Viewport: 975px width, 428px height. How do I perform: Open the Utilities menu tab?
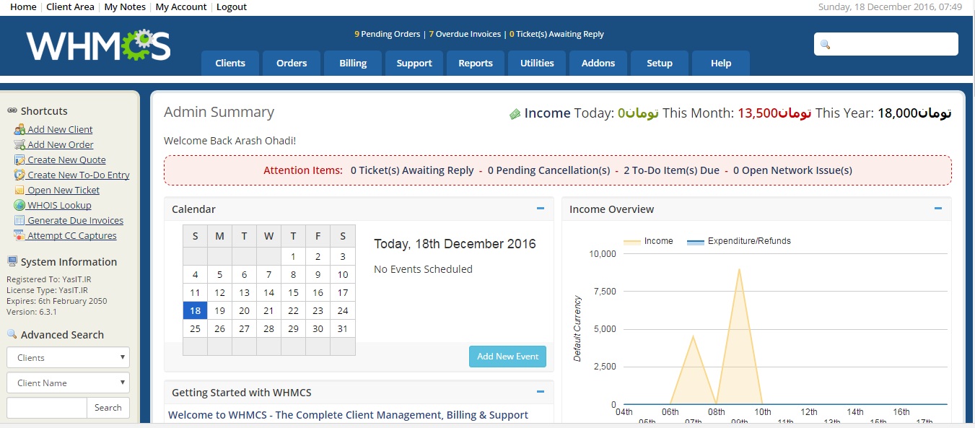point(537,64)
